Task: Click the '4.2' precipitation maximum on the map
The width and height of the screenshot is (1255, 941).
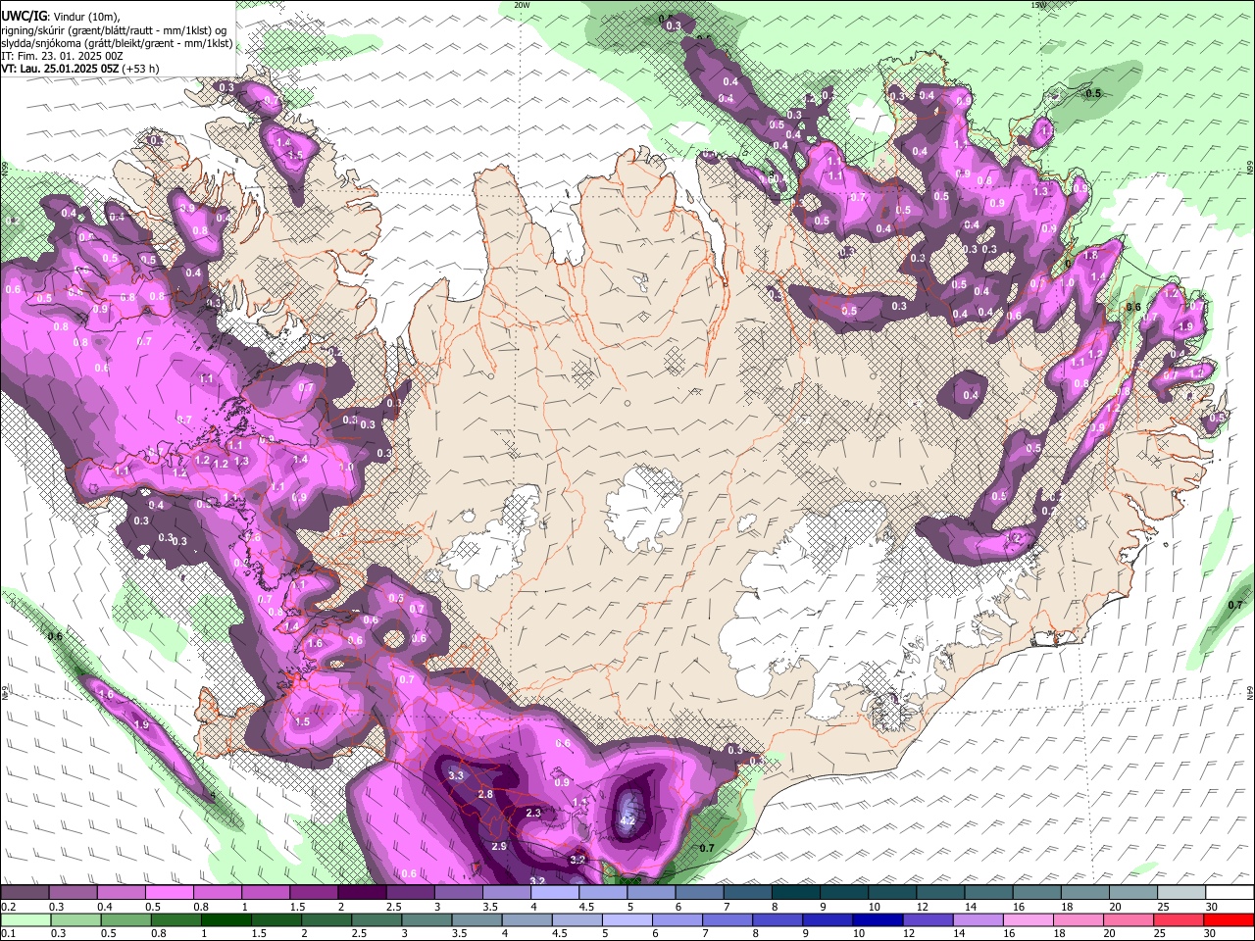Action: (x=628, y=820)
